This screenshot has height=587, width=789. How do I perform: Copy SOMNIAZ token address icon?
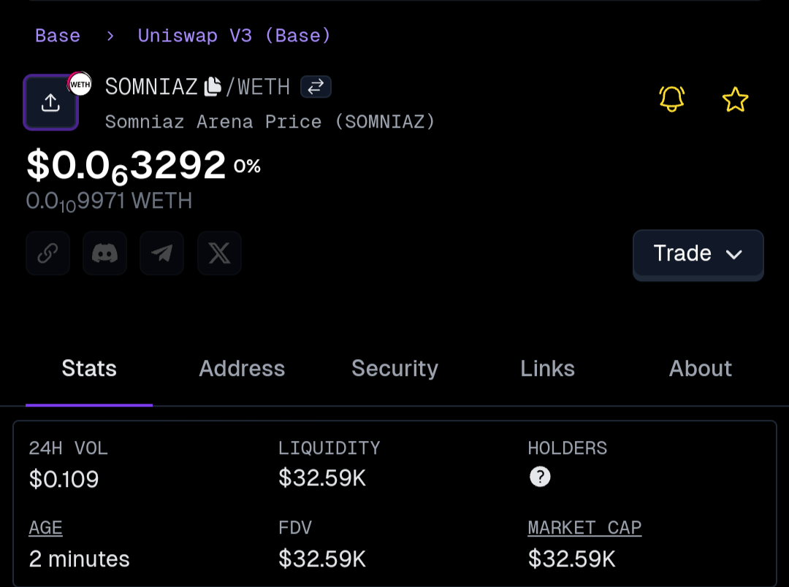click(x=213, y=87)
